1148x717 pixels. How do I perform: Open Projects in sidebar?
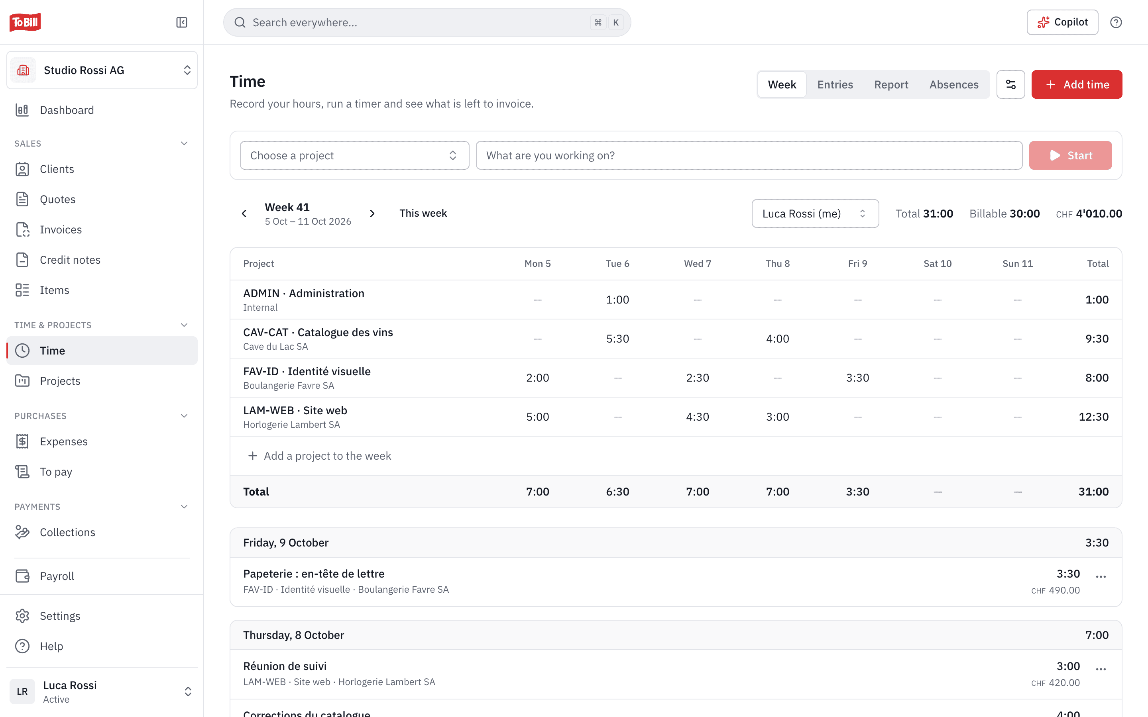102,381
